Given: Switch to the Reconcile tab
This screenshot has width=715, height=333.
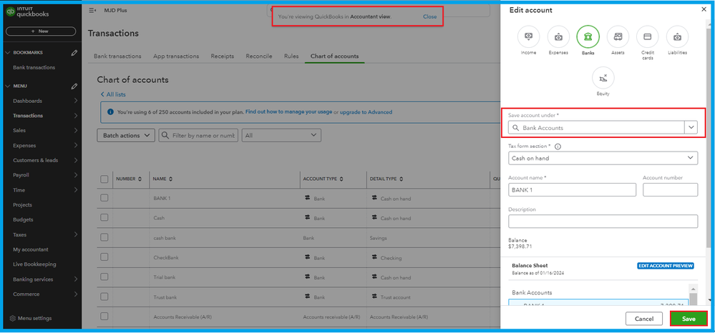Looking at the screenshot, I should point(258,56).
